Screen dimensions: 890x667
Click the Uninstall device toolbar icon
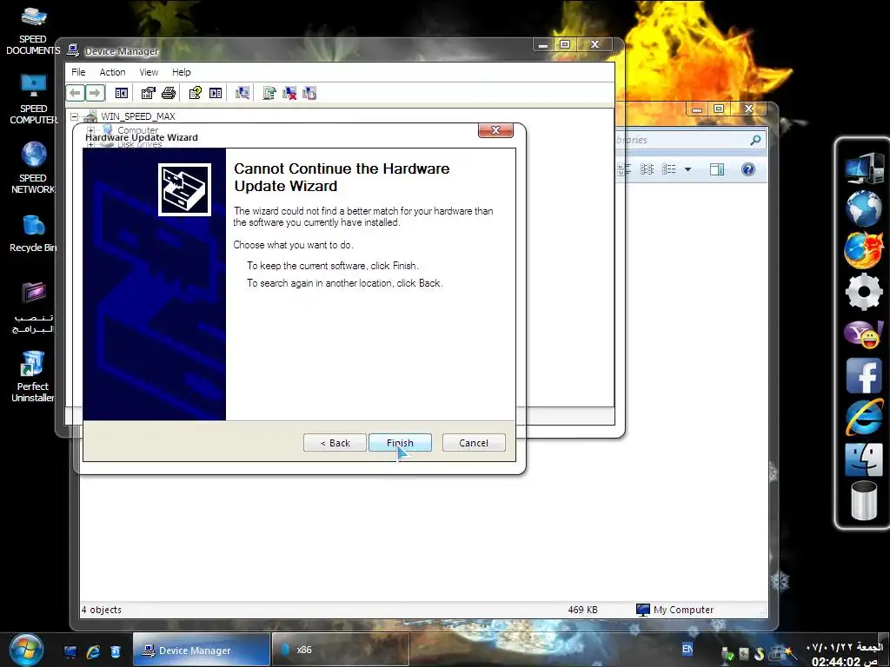[289, 93]
